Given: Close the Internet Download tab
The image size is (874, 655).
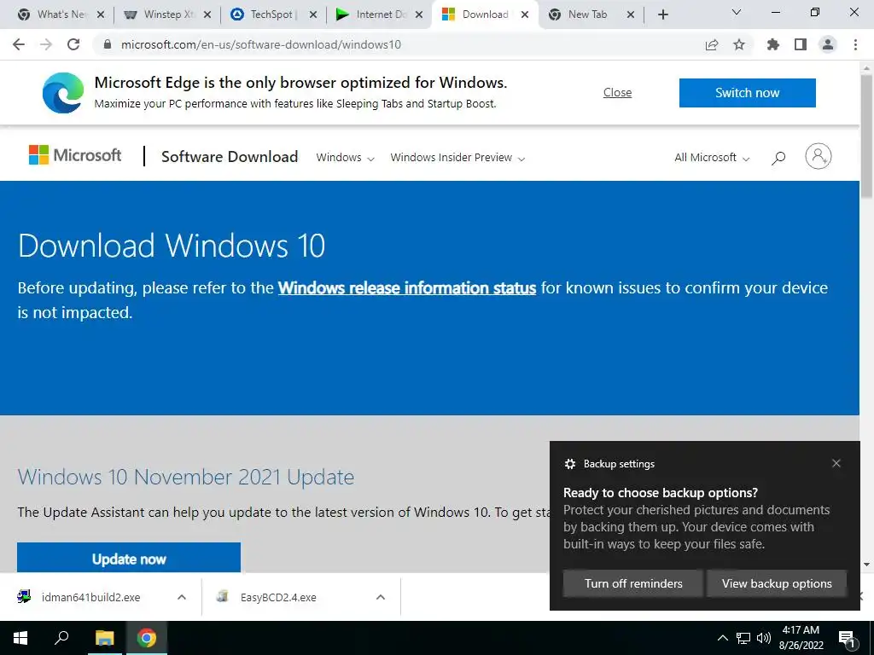Looking at the screenshot, I should [x=419, y=15].
